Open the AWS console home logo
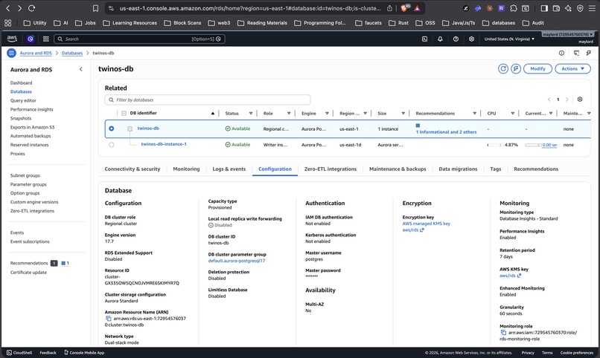 [12, 39]
